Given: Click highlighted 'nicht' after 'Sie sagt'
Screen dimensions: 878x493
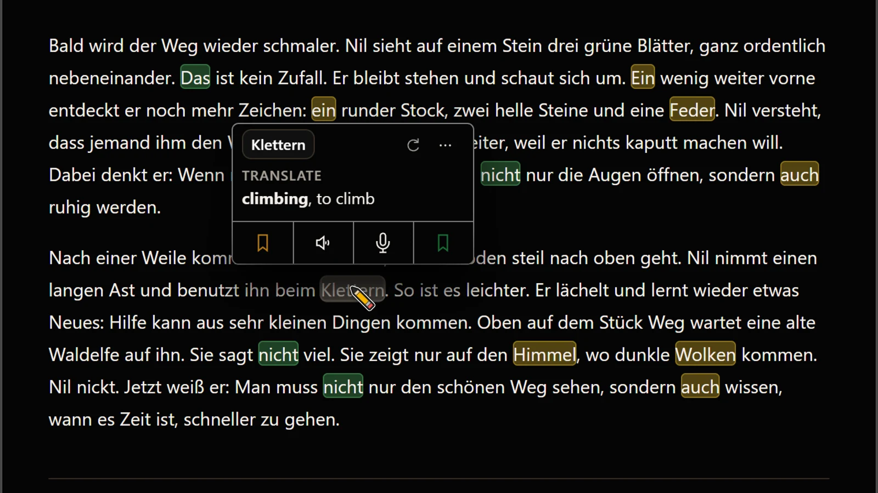Looking at the screenshot, I should pos(278,354).
